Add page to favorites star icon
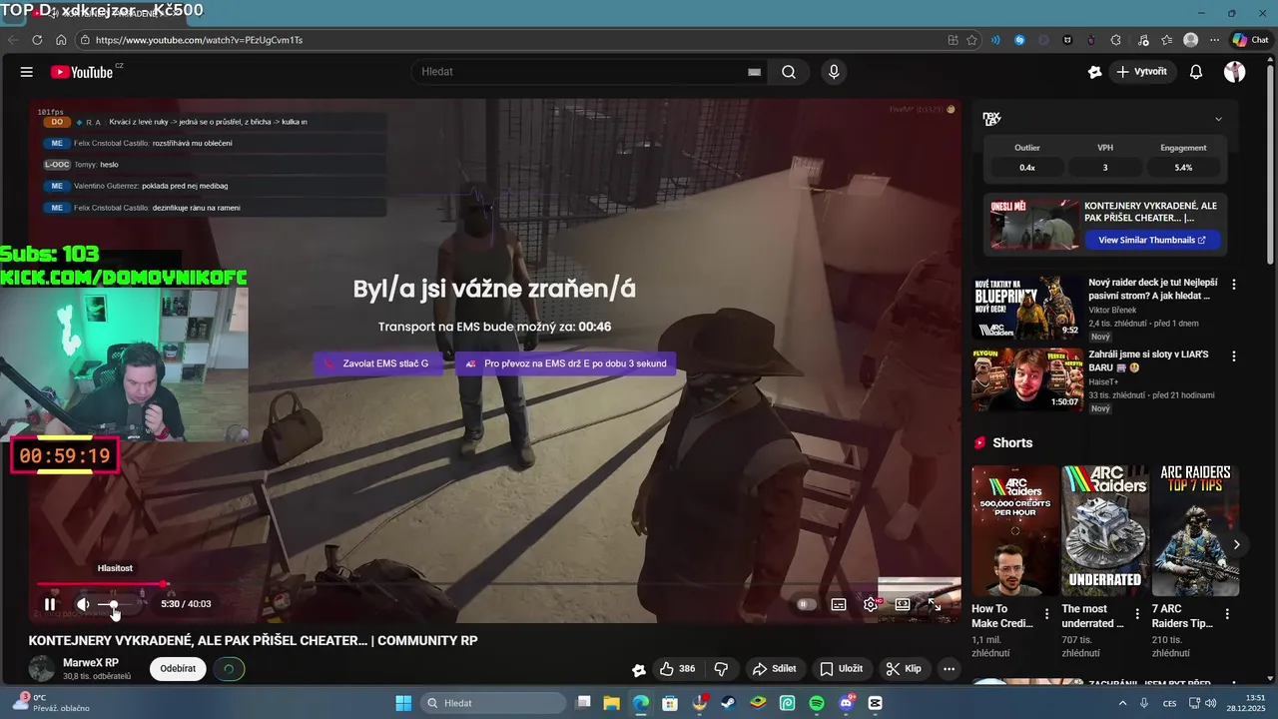 971,40
